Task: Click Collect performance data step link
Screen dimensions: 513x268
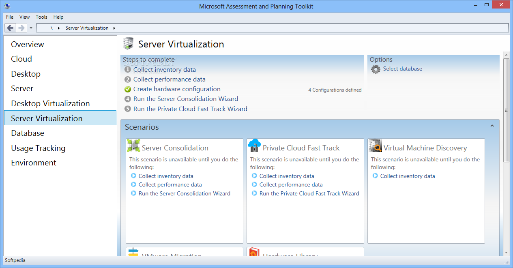Action: [x=170, y=79]
